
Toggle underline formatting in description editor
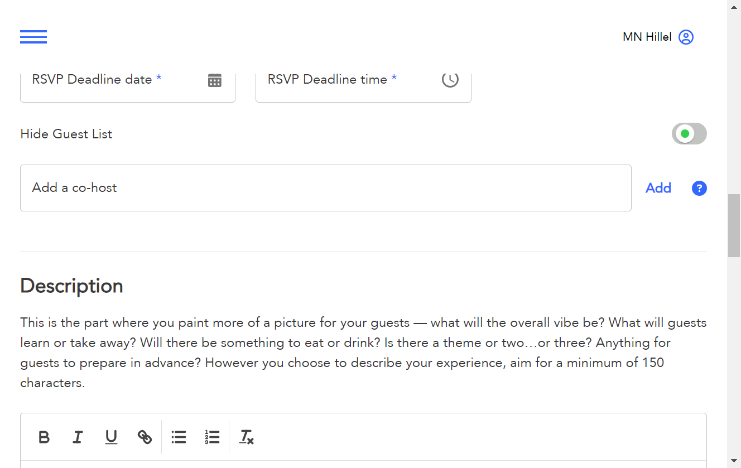pyautogui.click(x=111, y=437)
